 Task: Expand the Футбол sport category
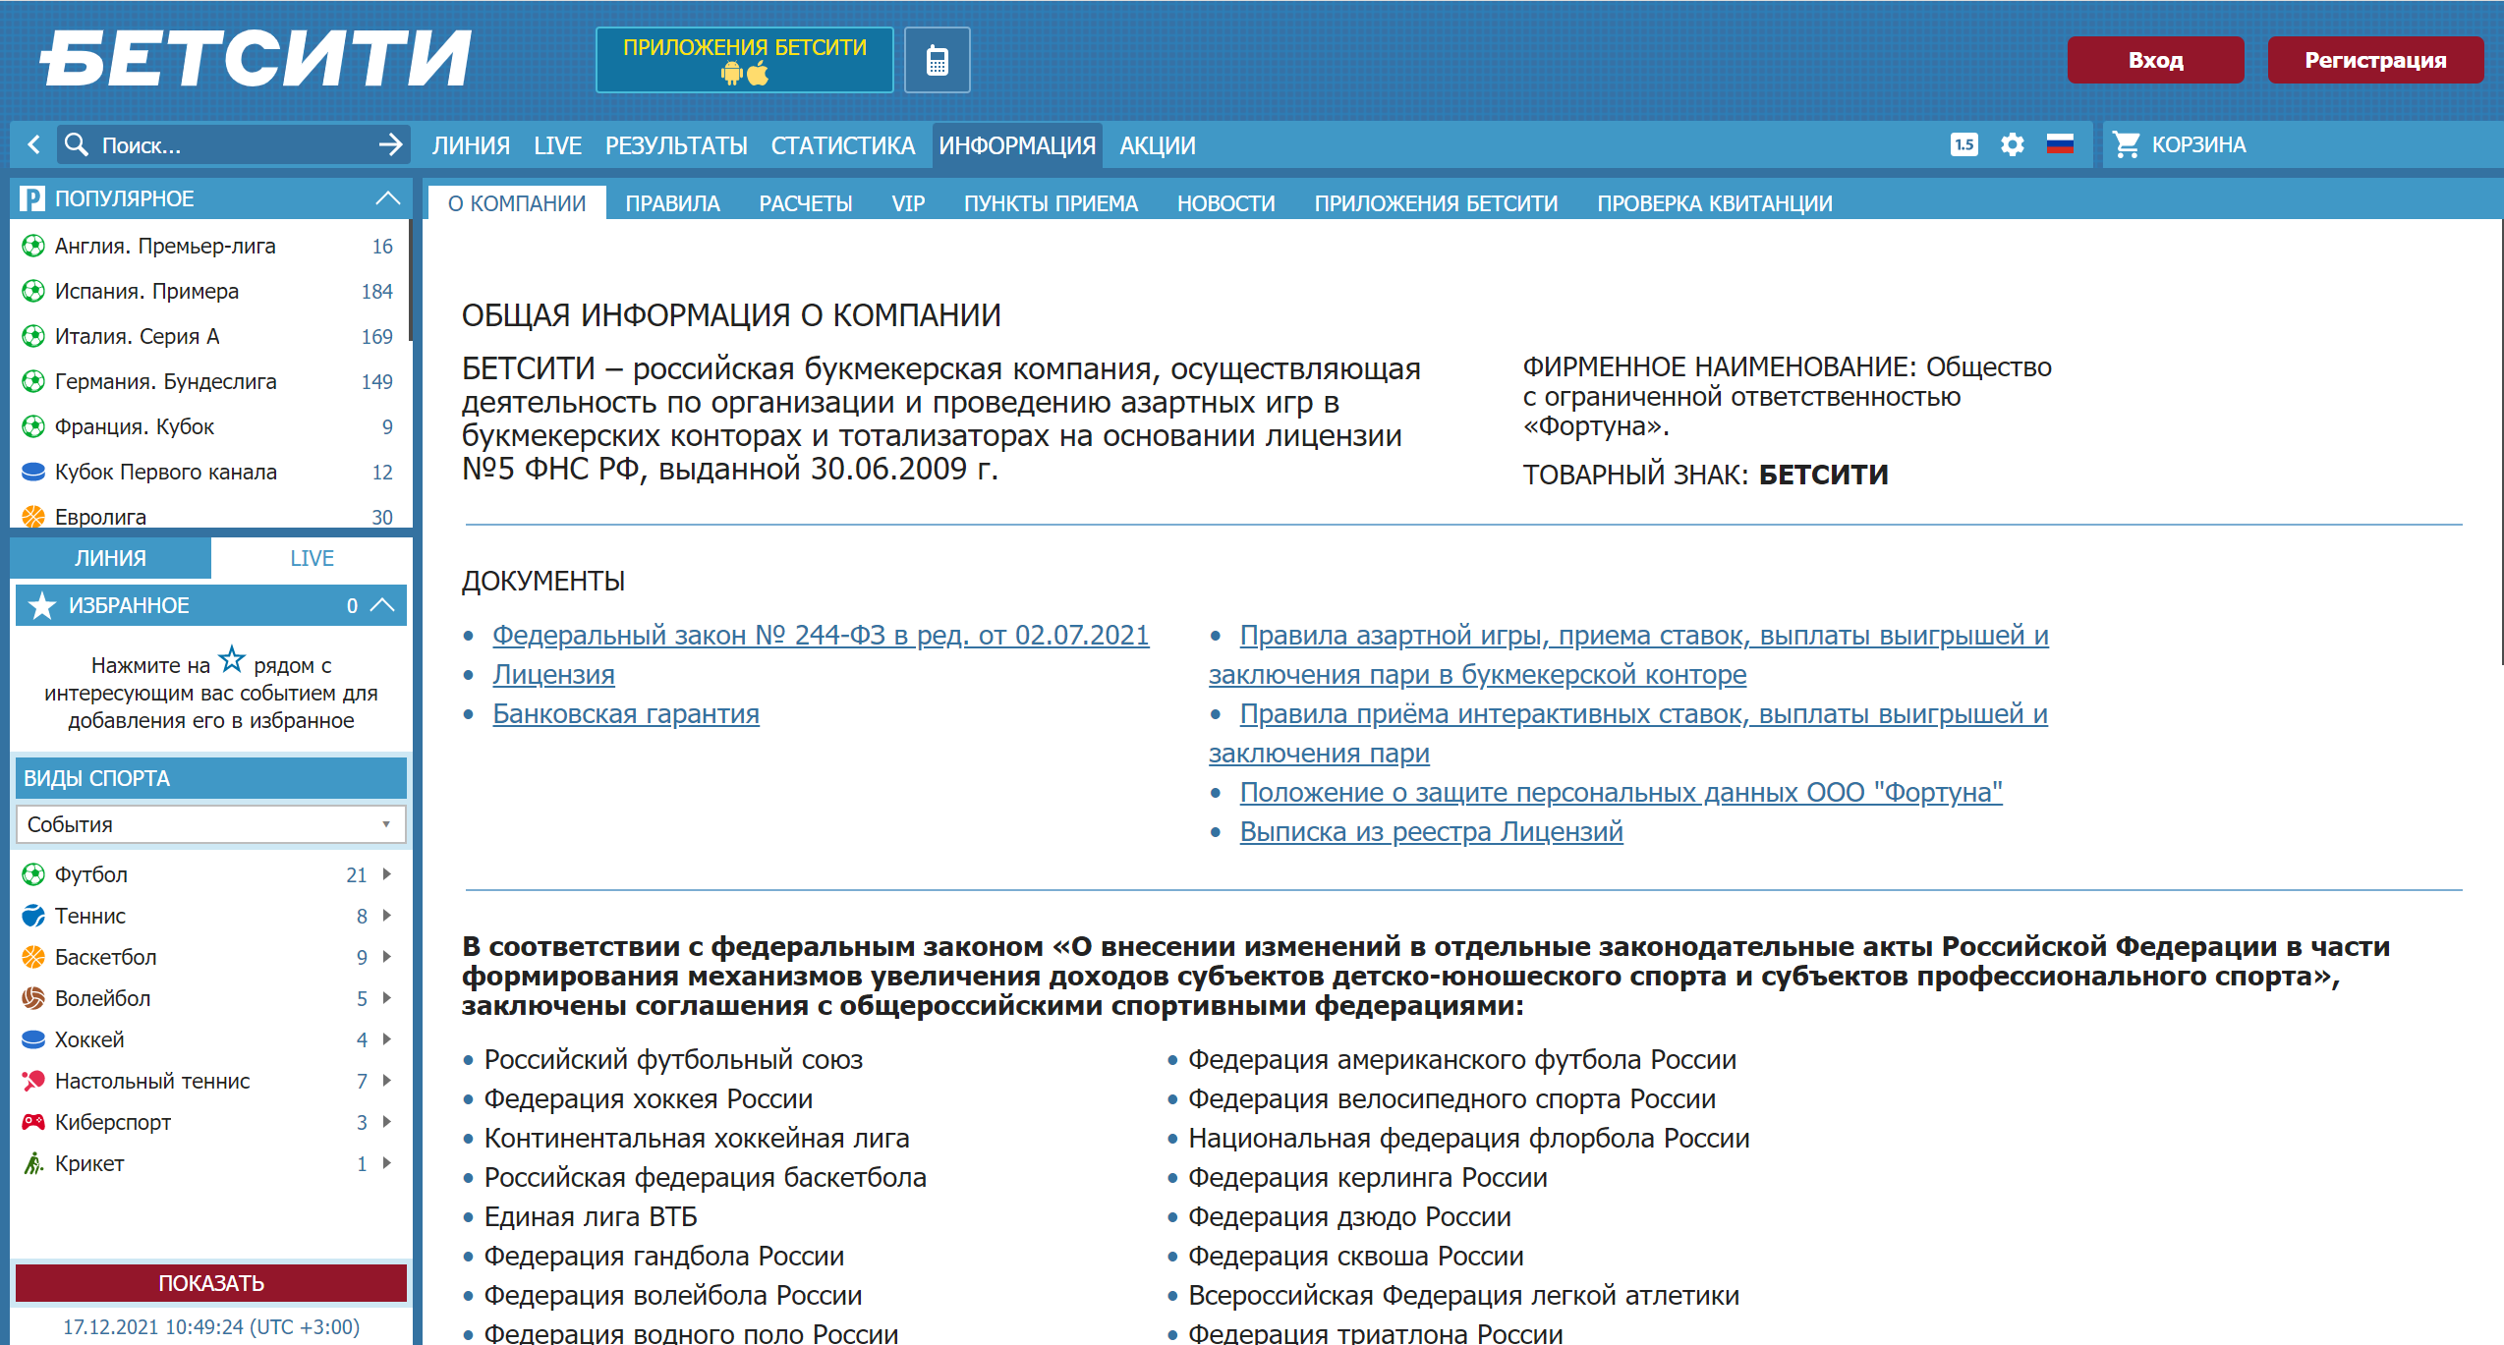pyautogui.click(x=386, y=874)
